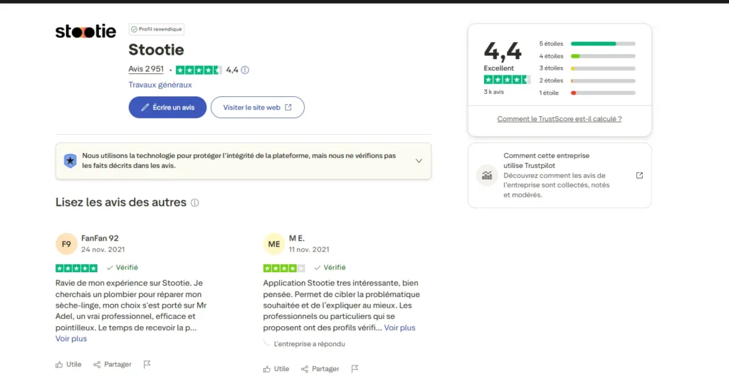Viewport: 729px width, 386px height.
Task: Expand FanFan 92's review with 'Voir plus'
Action: click(71, 339)
